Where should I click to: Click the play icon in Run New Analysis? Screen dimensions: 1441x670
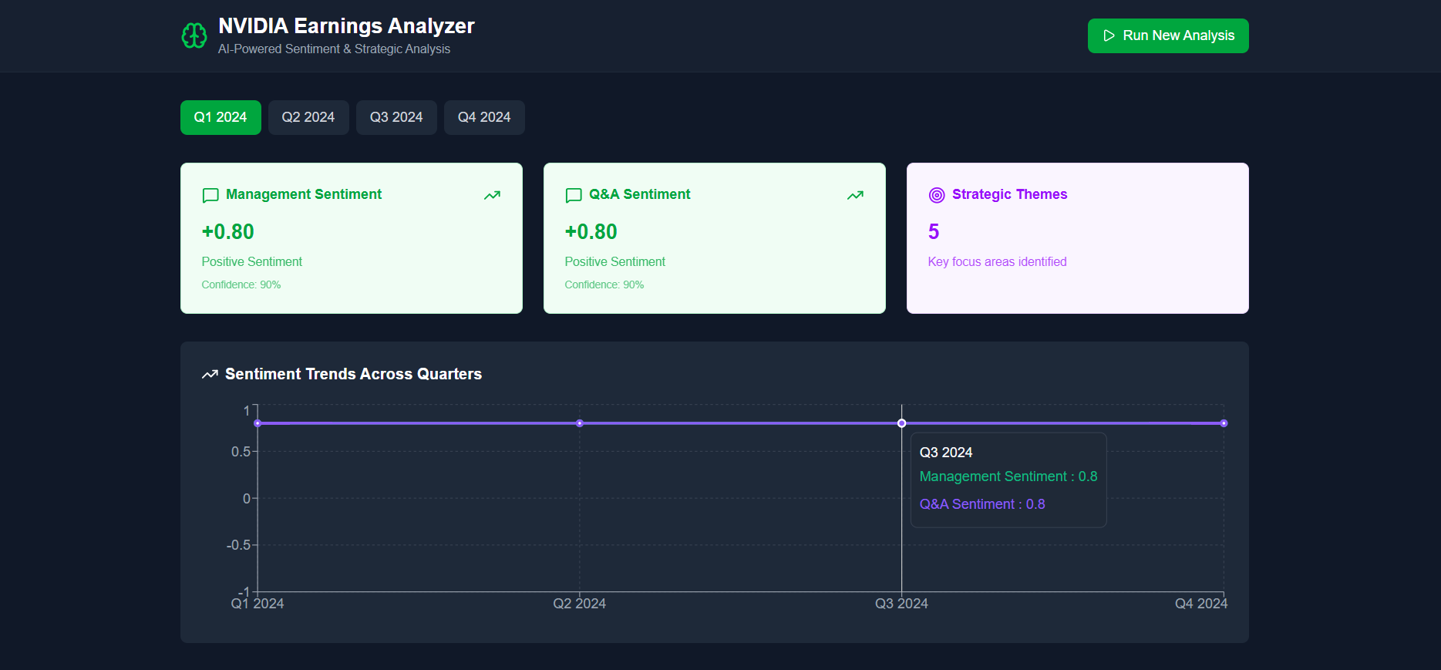pos(1109,35)
